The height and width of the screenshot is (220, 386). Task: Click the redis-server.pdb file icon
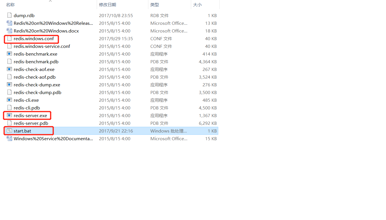click(9, 123)
